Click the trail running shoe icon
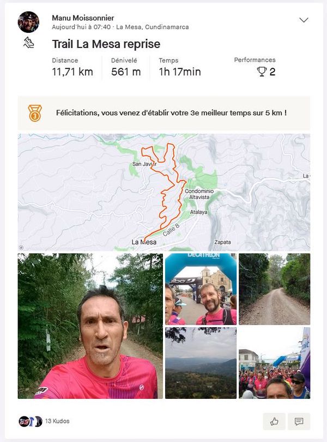Viewport: 327px width, 442px height. [29, 43]
